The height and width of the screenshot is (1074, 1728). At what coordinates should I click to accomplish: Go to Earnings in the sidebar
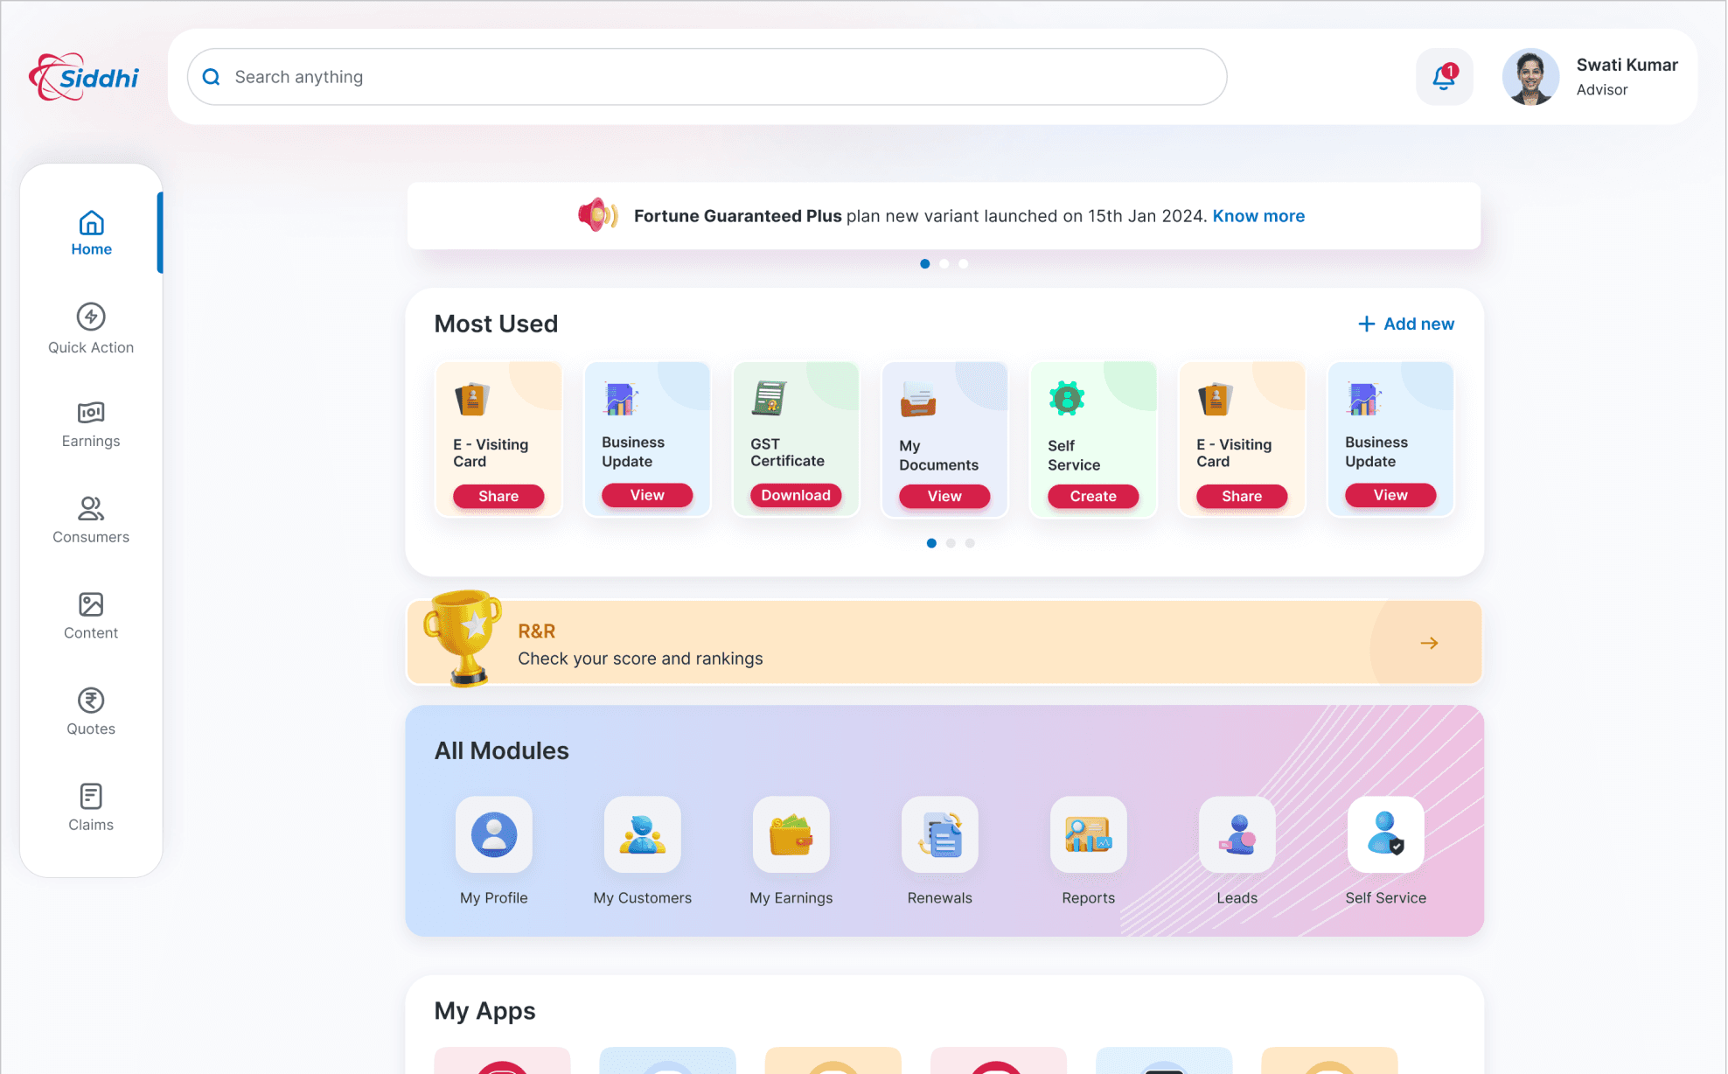click(x=91, y=424)
